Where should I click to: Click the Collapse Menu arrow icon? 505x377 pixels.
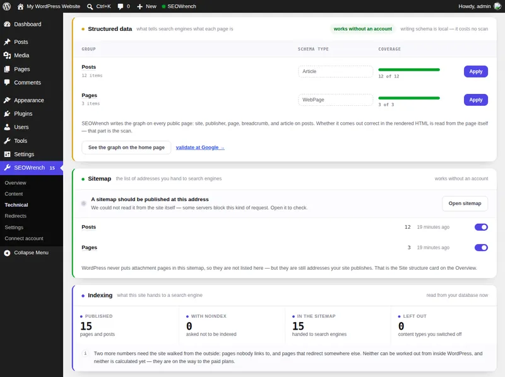[x=7, y=253]
